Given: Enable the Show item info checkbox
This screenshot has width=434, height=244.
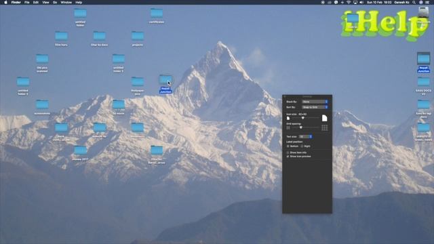Looking at the screenshot, I should point(288,152).
